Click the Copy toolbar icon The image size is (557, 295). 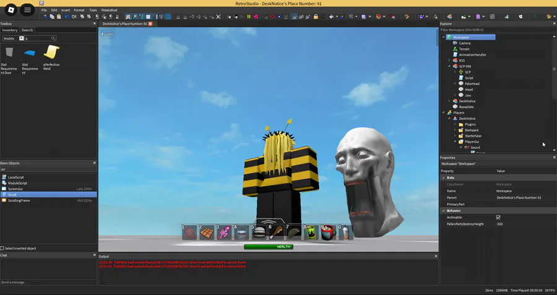52,16
